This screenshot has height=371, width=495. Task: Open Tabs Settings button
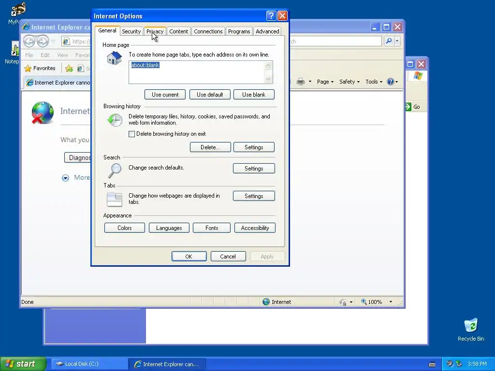[x=254, y=196]
